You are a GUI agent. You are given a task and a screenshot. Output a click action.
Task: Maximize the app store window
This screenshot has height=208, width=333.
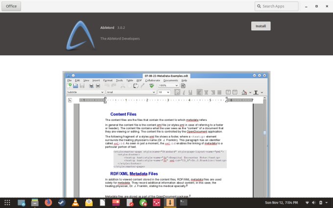[316, 6]
